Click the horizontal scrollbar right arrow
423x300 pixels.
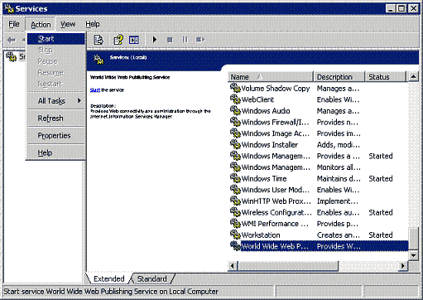point(403,266)
